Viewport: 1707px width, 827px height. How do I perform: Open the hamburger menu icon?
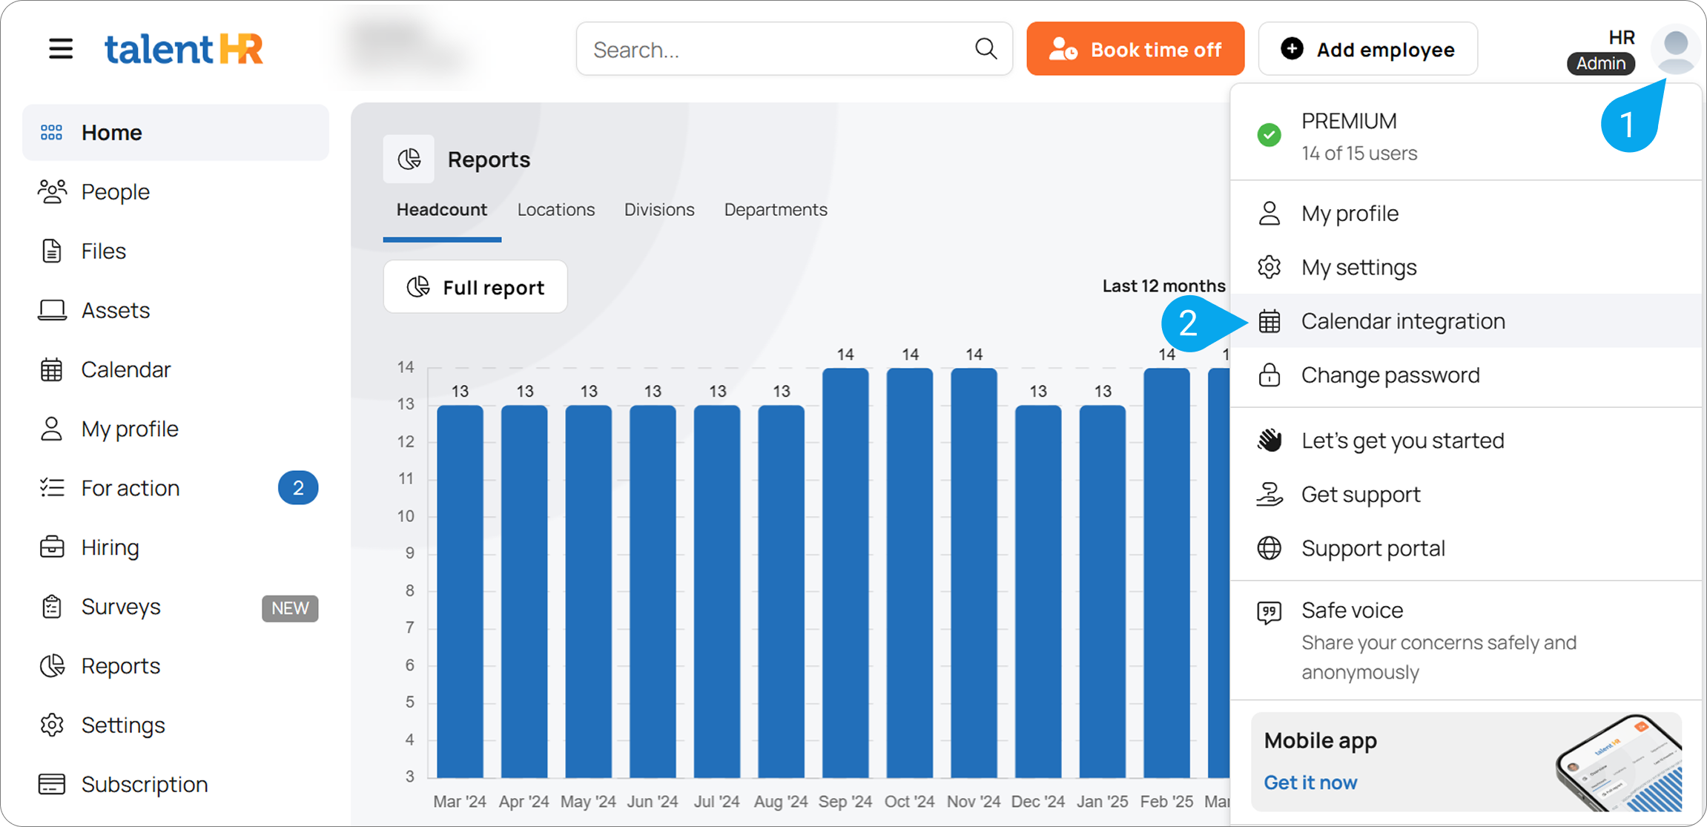click(x=61, y=49)
